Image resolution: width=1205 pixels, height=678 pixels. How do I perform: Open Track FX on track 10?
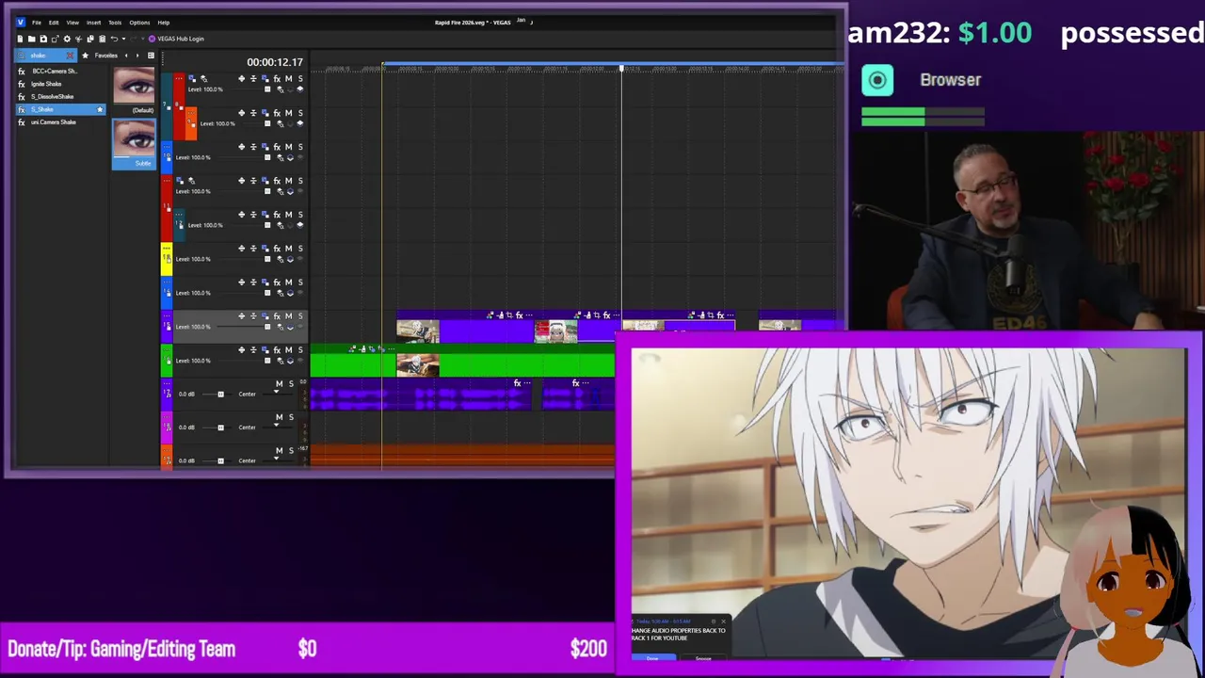pyautogui.click(x=277, y=147)
